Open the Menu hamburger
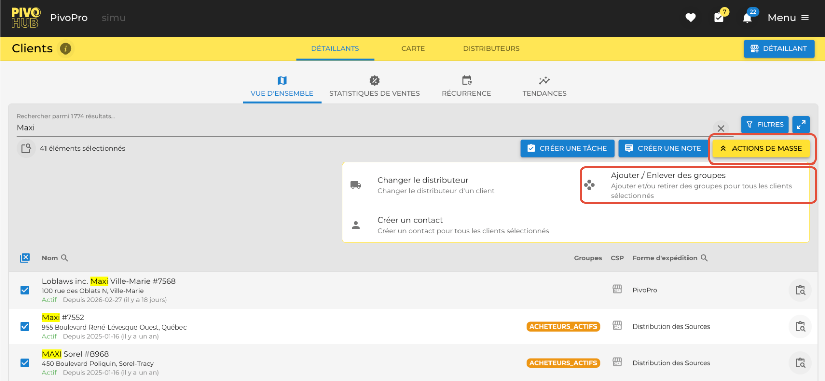 click(x=789, y=18)
